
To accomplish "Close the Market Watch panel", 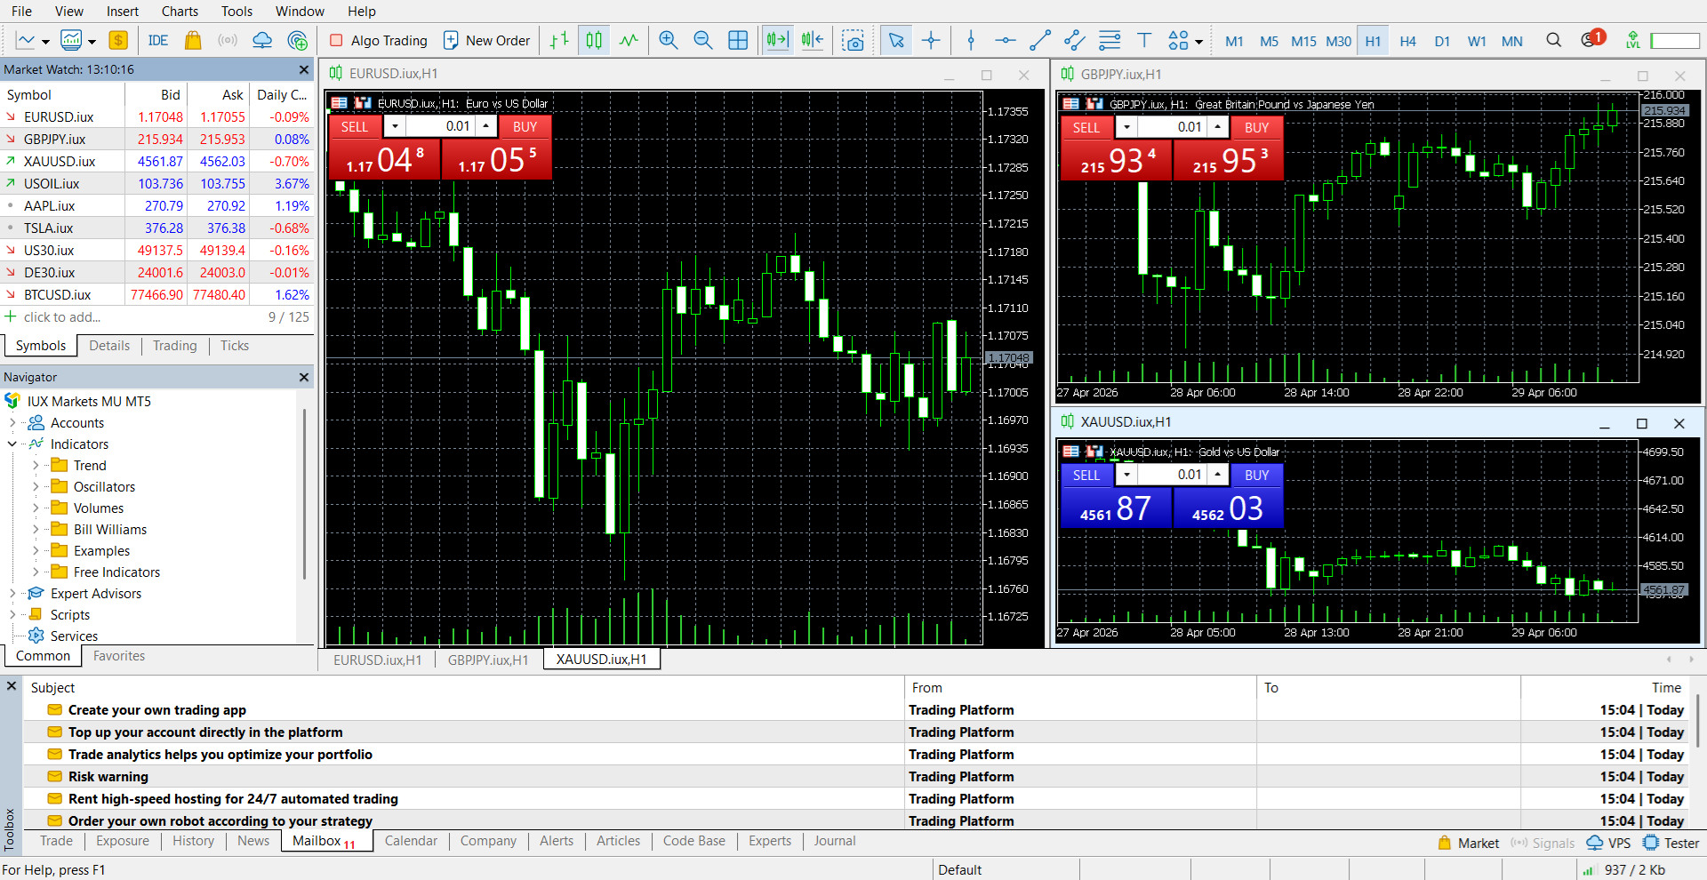I will 304,69.
